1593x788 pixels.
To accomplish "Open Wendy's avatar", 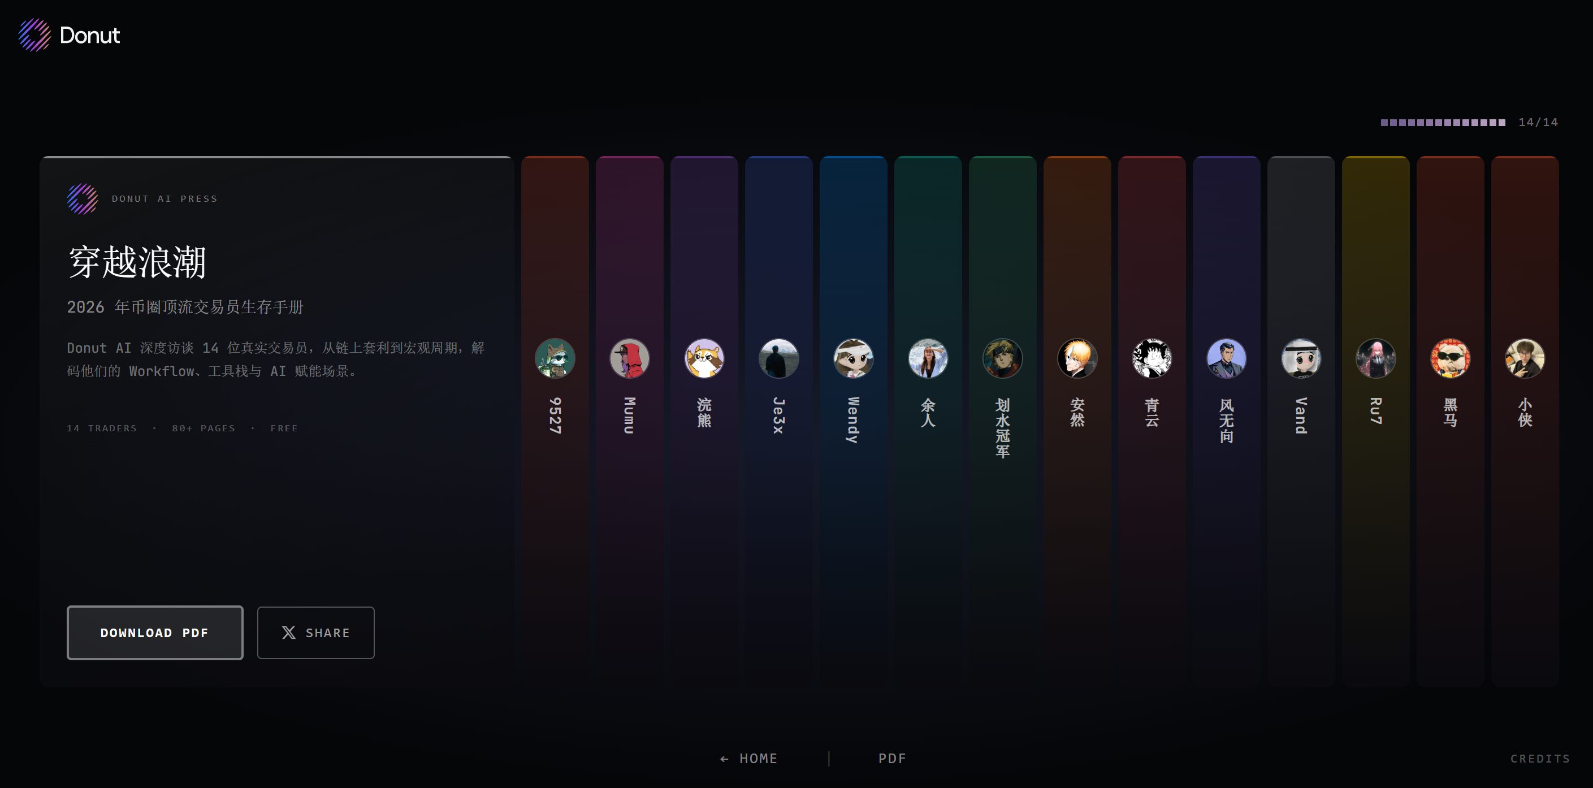I will tap(853, 358).
